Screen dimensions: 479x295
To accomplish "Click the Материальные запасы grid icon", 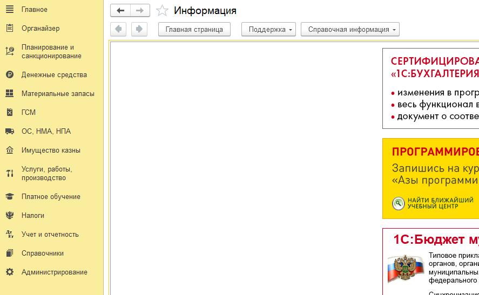I will click(10, 93).
